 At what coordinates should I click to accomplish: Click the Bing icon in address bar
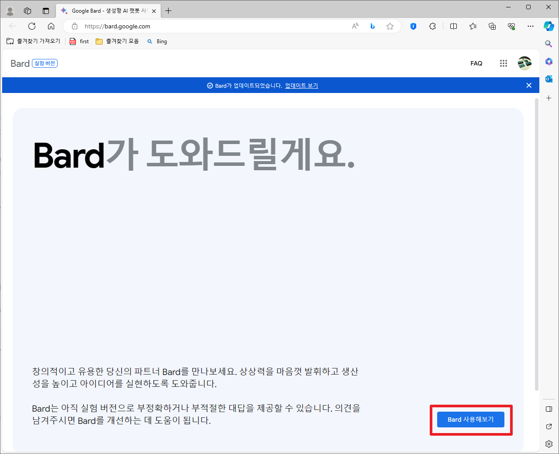(373, 26)
